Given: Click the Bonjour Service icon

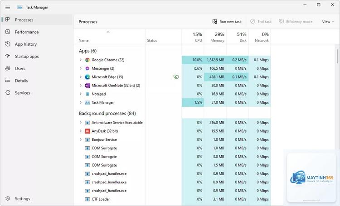Looking at the screenshot, I should click(87, 140).
